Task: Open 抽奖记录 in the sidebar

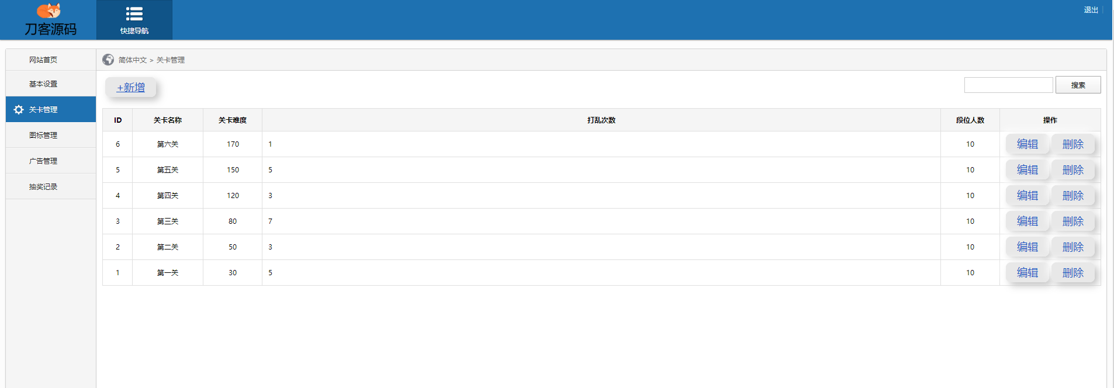Action: point(43,186)
